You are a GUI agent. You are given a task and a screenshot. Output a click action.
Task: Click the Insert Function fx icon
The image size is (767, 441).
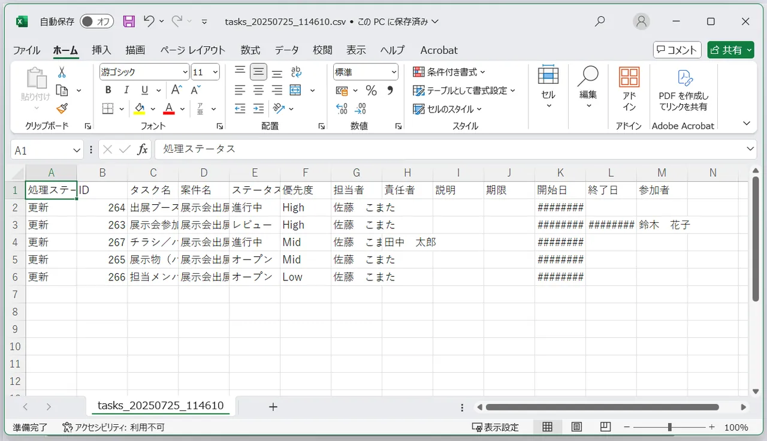(x=142, y=149)
